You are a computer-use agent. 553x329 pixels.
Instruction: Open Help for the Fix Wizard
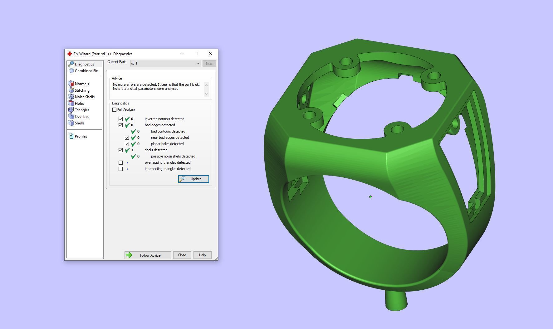202,255
